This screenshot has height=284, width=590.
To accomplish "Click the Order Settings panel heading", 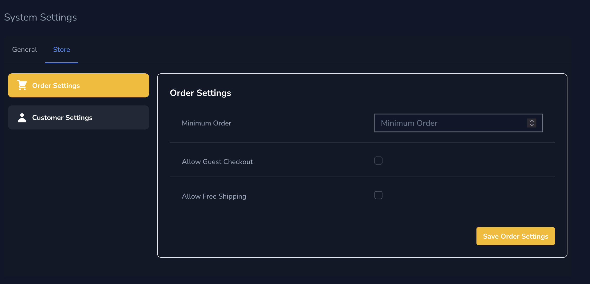I will [x=200, y=93].
